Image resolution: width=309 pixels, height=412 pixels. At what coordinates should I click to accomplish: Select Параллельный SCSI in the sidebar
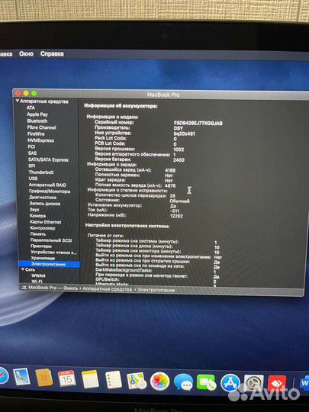coord(51,240)
